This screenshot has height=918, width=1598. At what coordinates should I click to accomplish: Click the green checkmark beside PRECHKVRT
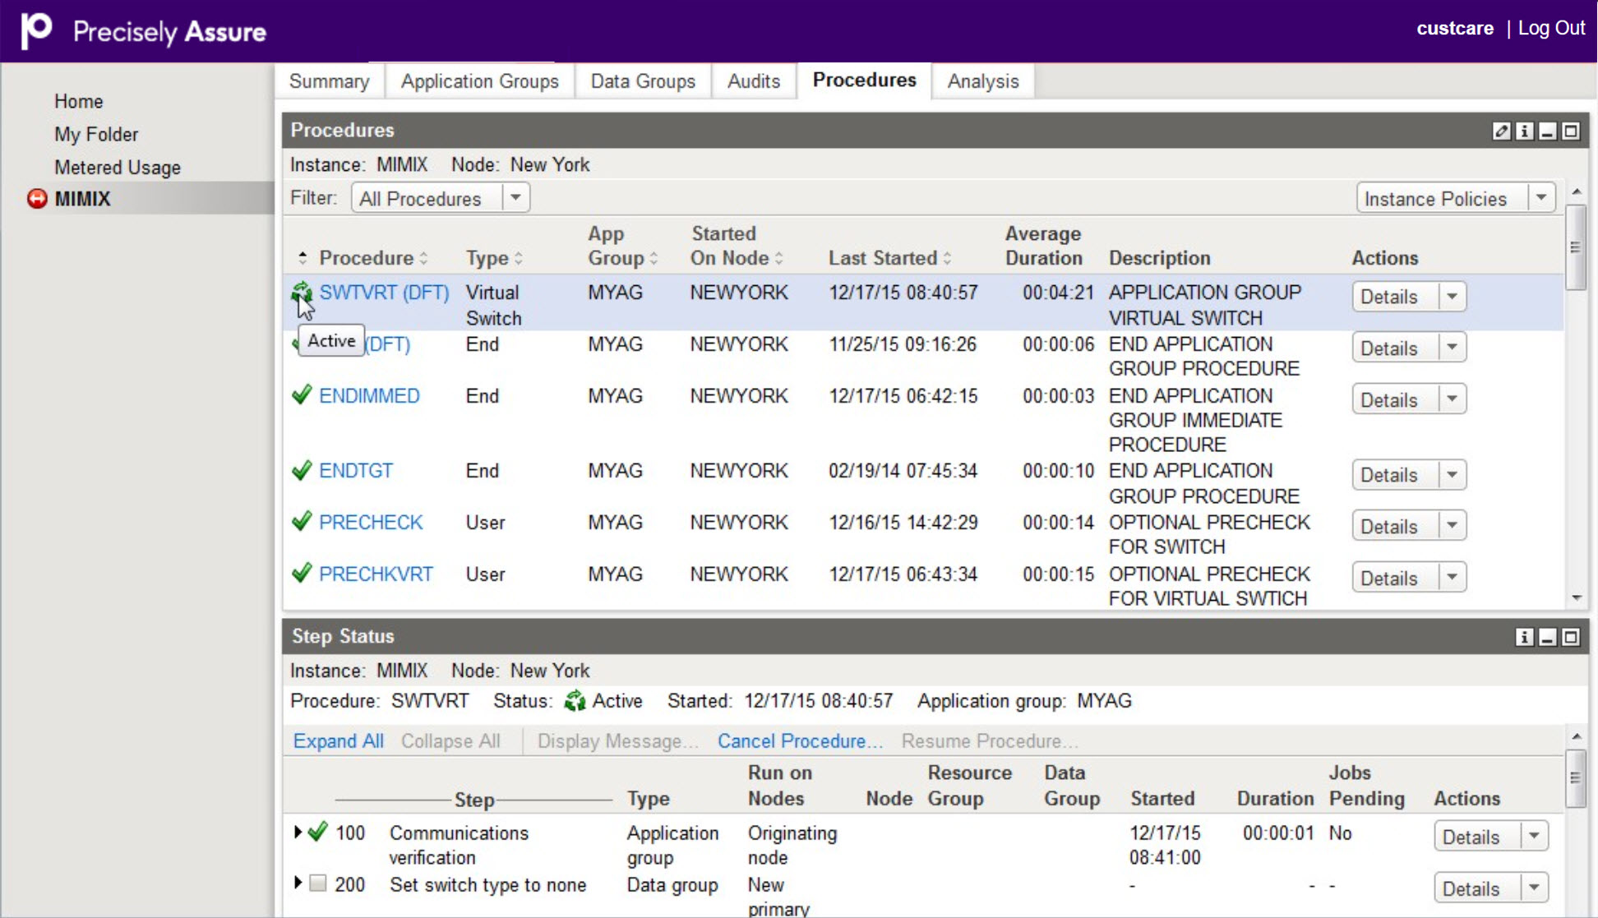tap(302, 574)
